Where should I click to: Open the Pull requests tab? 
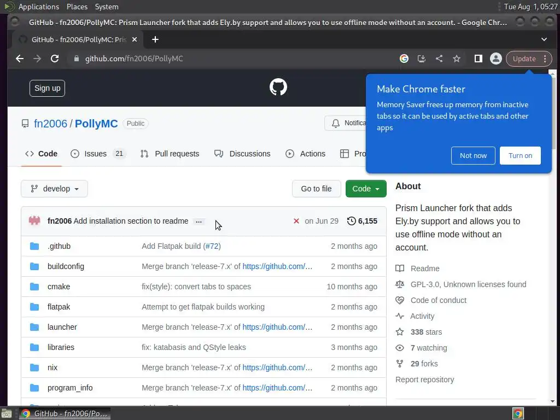pyautogui.click(x=170, y=154)
